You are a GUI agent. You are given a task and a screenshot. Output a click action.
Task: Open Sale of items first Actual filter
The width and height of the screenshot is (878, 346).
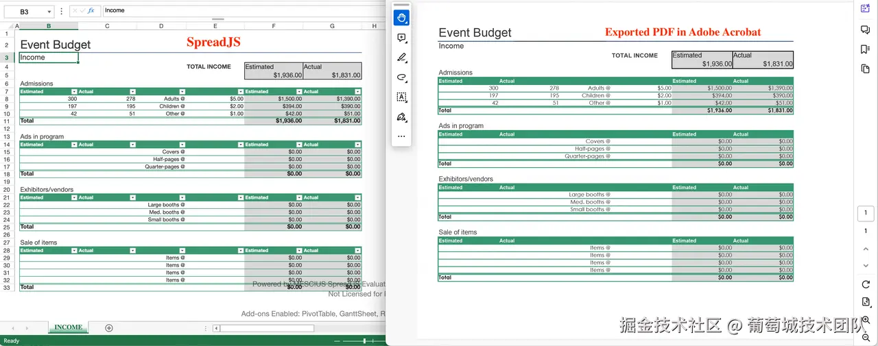132,251
